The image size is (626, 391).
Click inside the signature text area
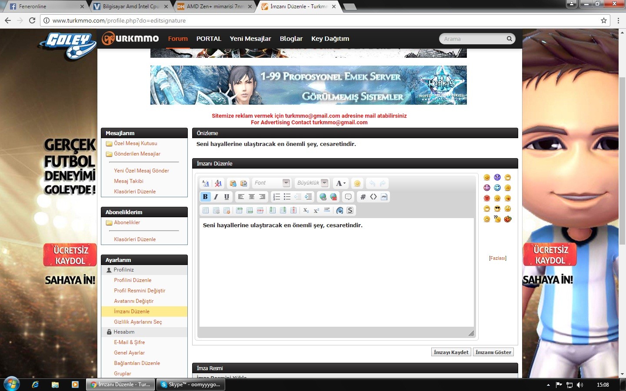click(x=336, y=272)
